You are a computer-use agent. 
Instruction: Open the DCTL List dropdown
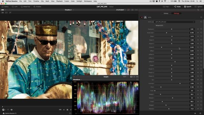point(175,22)
